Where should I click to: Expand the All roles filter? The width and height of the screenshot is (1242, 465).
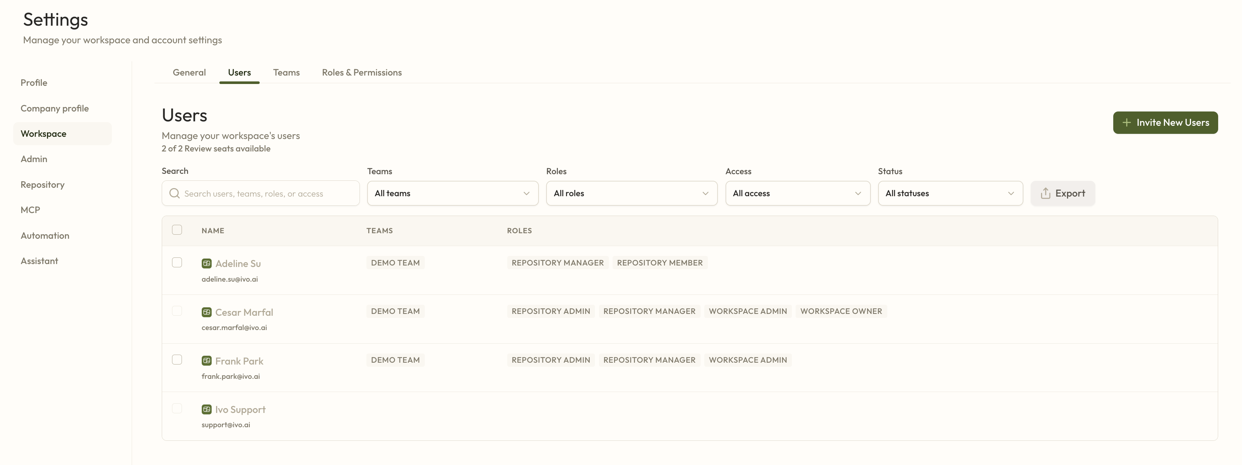click(631, 193)
